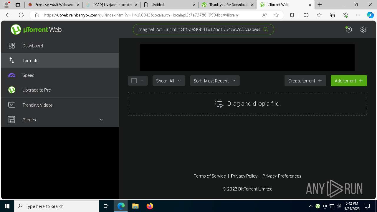Switch to Free Live Adult Webcam tab
Image resolution: width=377 pixels, height=212 pixels.
[53, 5]
